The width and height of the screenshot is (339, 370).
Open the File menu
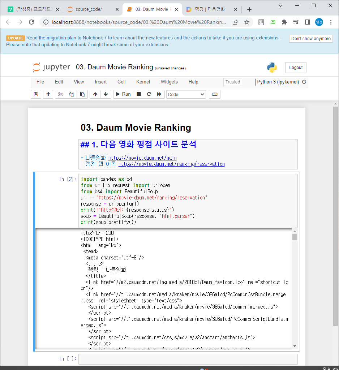40,82
